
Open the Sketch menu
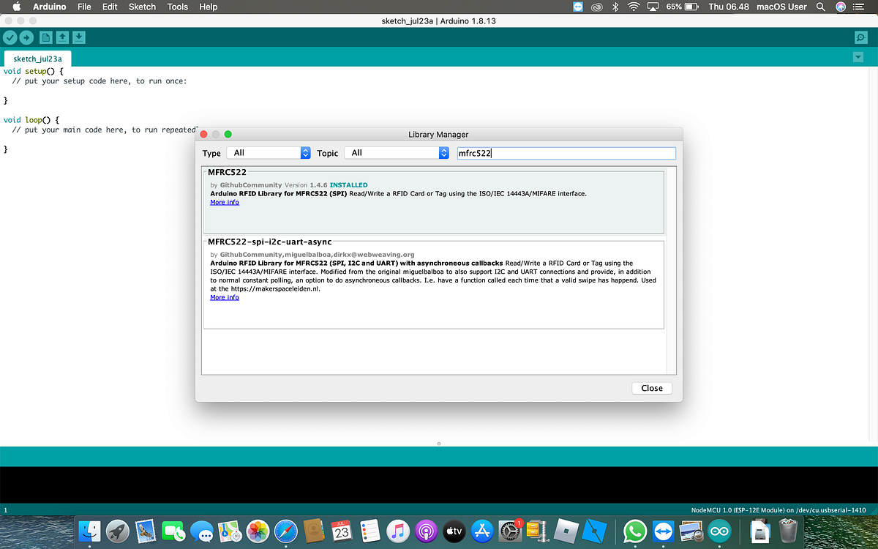[x=142, y=7]
